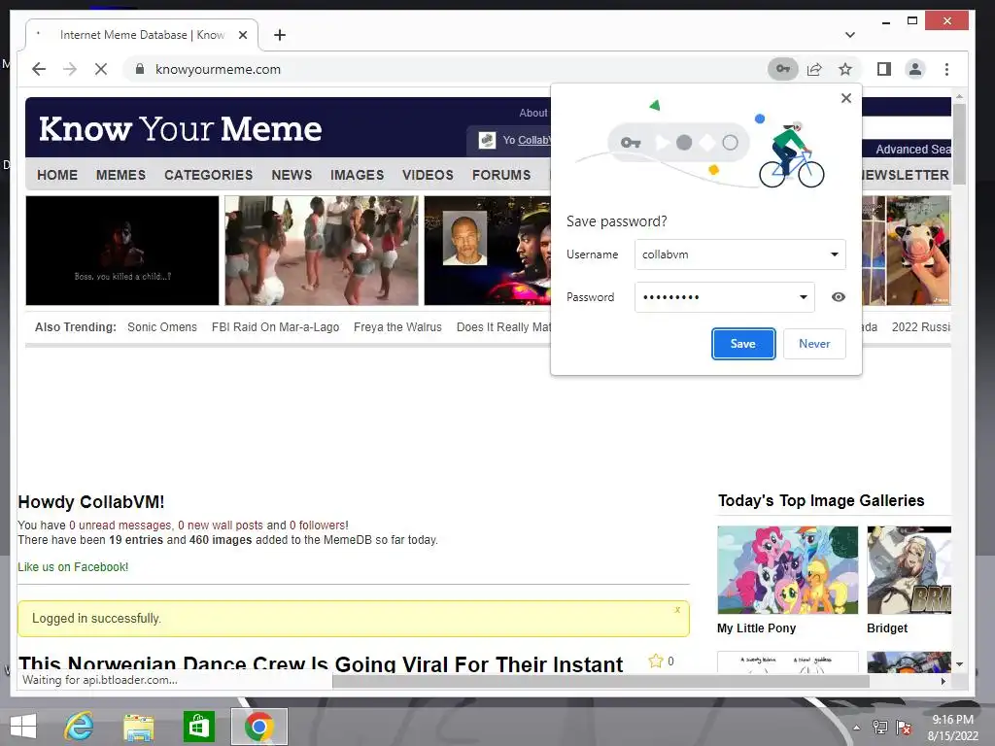Click the vertical scrollbar thumb
Screen dimensions: 995x746
point(959,144)
